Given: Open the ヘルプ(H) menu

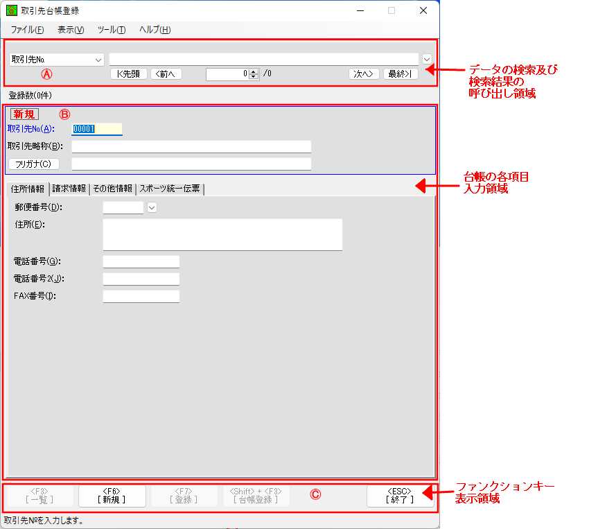Looking at the screenshot, I should (x=155, y=30).
